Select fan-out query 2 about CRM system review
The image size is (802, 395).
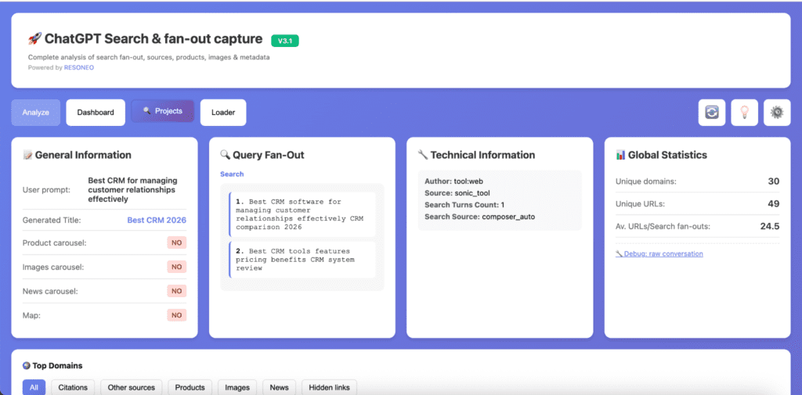(302, 260)
